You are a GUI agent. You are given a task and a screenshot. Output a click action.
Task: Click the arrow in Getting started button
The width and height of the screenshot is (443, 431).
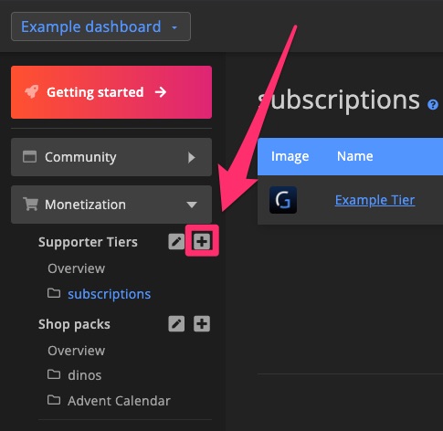[x=161, y=92]
